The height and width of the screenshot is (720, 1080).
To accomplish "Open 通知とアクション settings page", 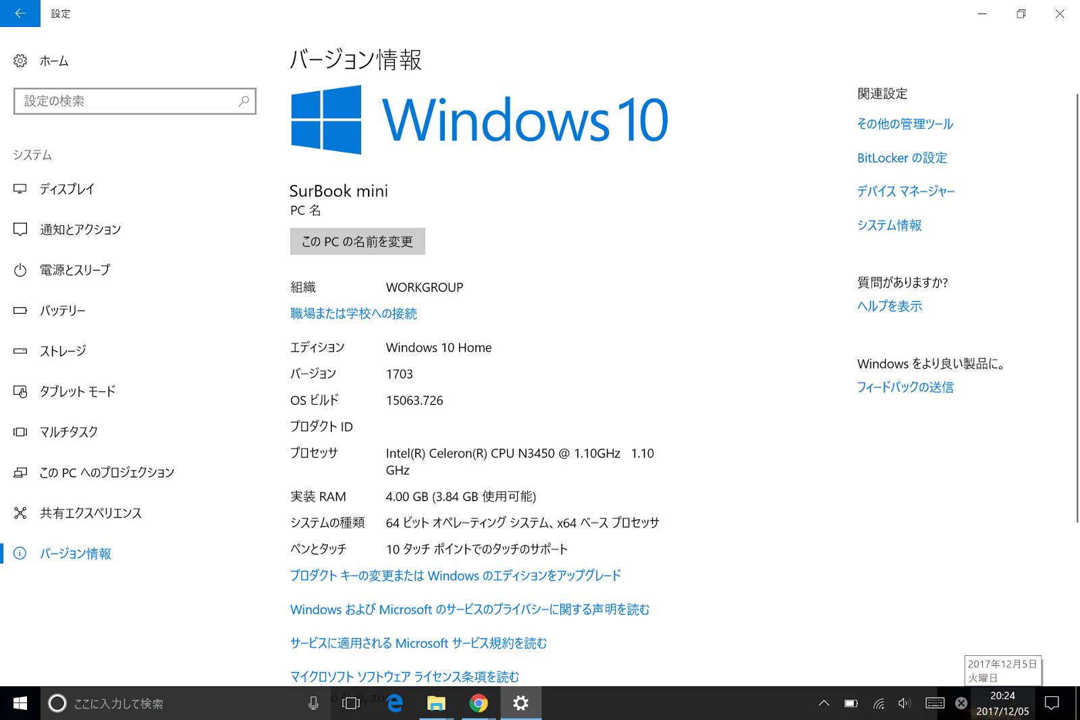I will click(x=80, y=229).
